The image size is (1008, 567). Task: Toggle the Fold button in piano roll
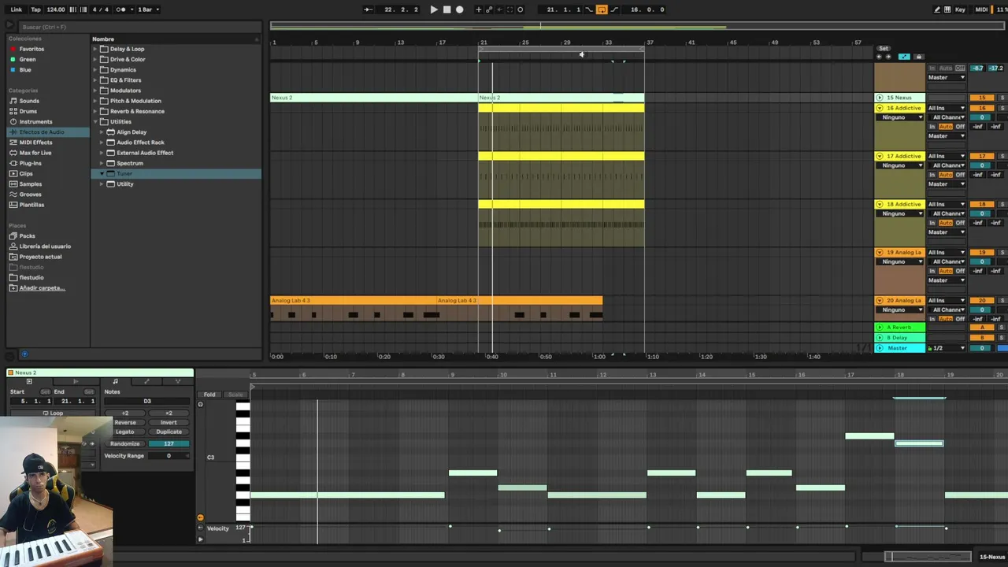click(x=209, y=395)
